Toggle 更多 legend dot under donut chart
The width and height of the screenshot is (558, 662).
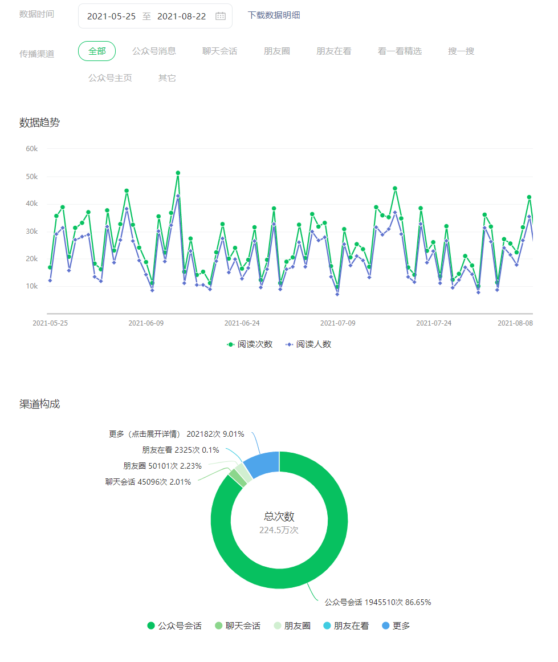385,626
